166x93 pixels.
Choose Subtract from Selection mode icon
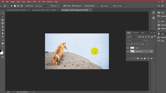pyautogui.click(x=18, y=6)
